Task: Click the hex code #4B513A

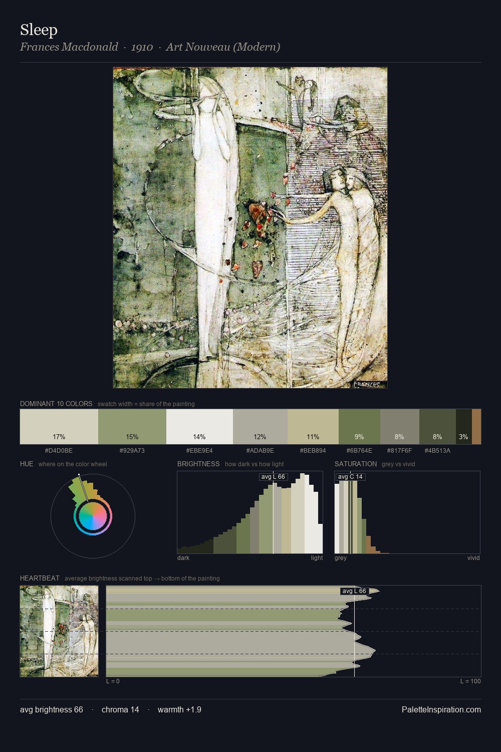Action: 437,451
